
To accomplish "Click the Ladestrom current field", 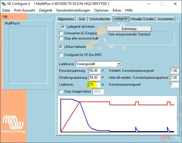I will 94,84.
